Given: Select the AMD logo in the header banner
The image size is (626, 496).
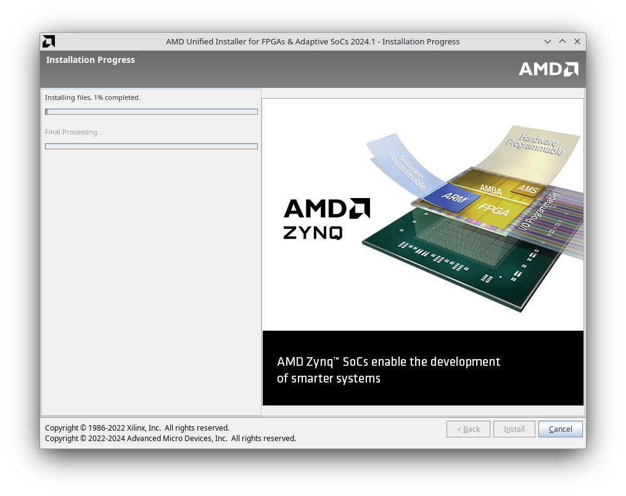Looking at the screenshot, I should 548,68.
